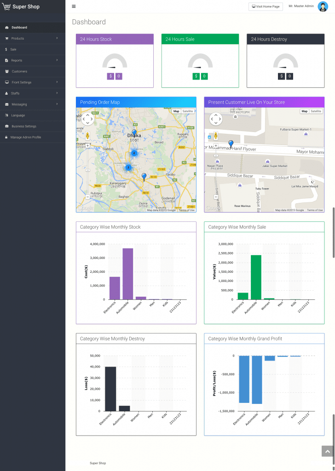Zoom out with minus on Pending Order Map
The image size is (335, 471).
coord(88,197)
